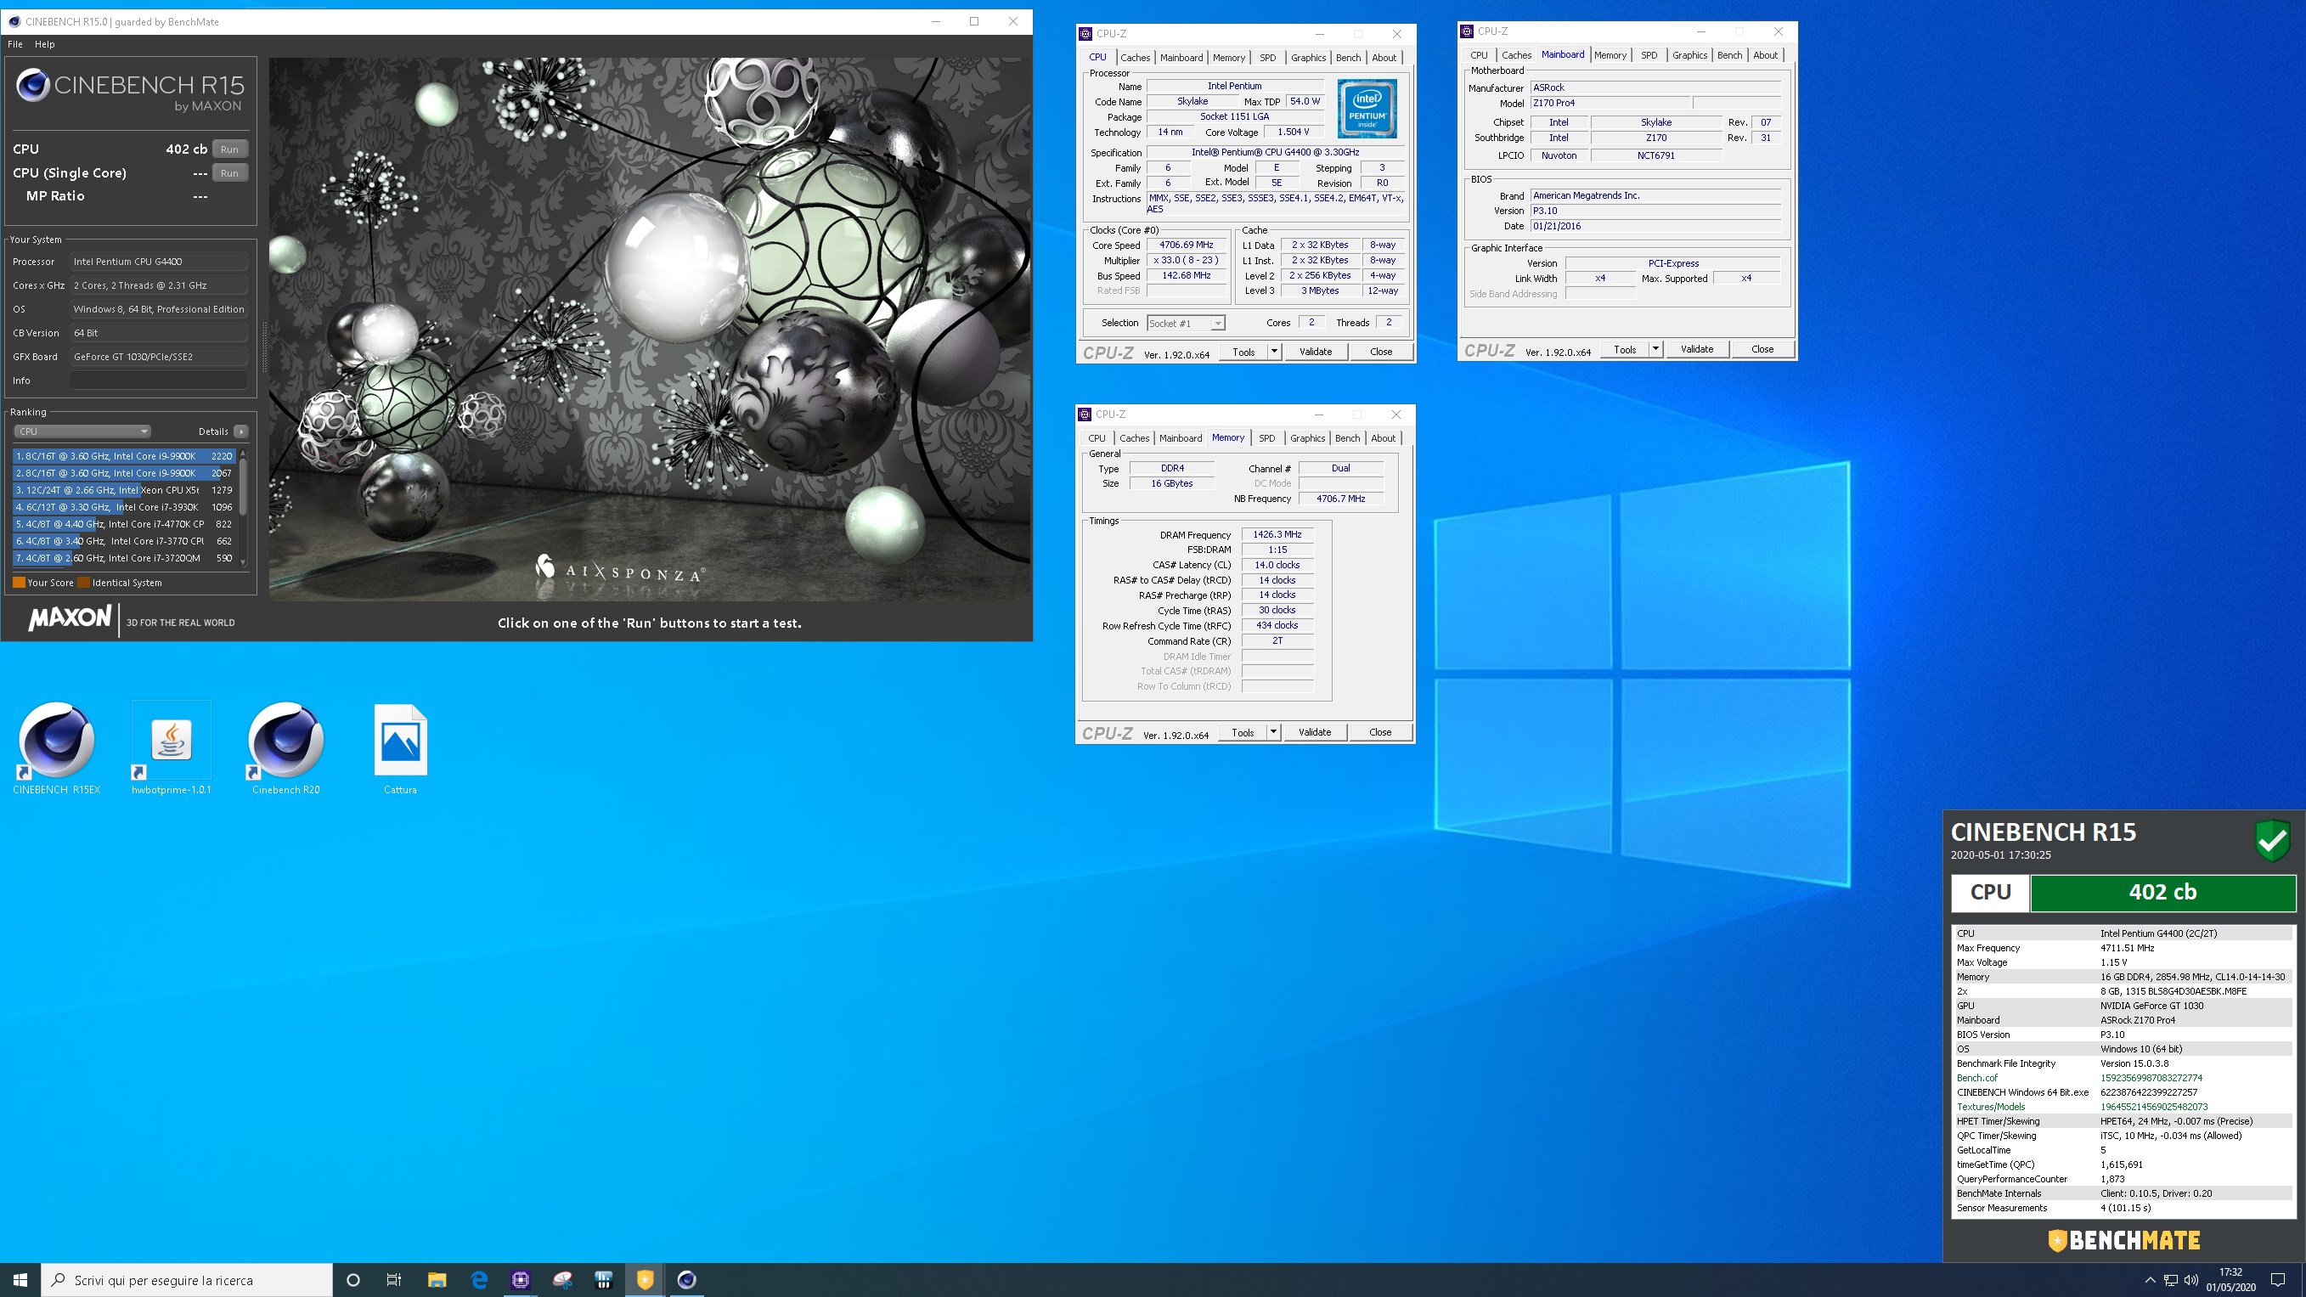The image size is (2306, 1297).
Task: Click the Info input field
Action: (159, 381)
